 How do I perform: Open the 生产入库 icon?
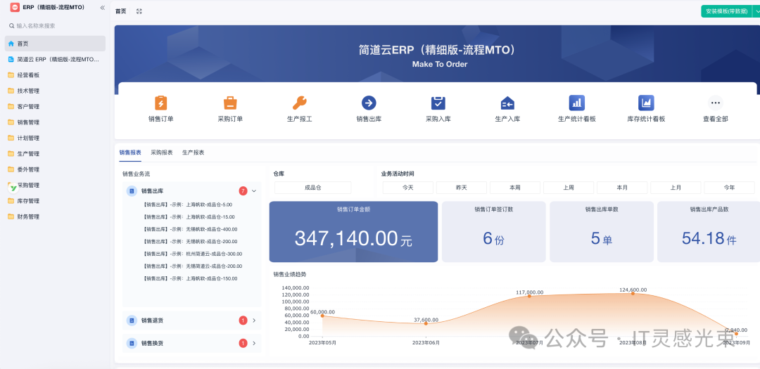click(507, 103)
